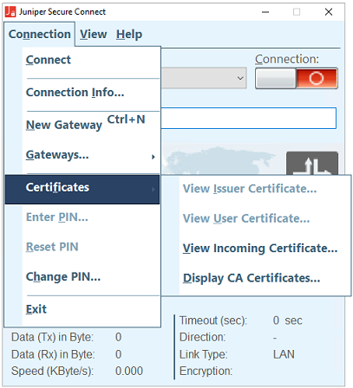Image resolution: width=353 pixels, height=388 pixels.
Task: Click the Juniper Secure Connect app icon
Action: click(10, 12)
